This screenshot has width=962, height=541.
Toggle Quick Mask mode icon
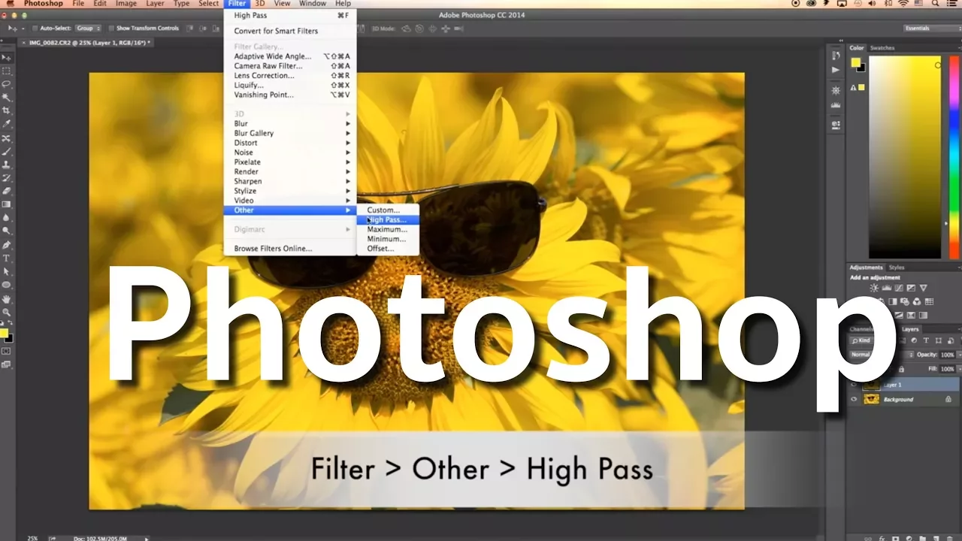(7, 351)
